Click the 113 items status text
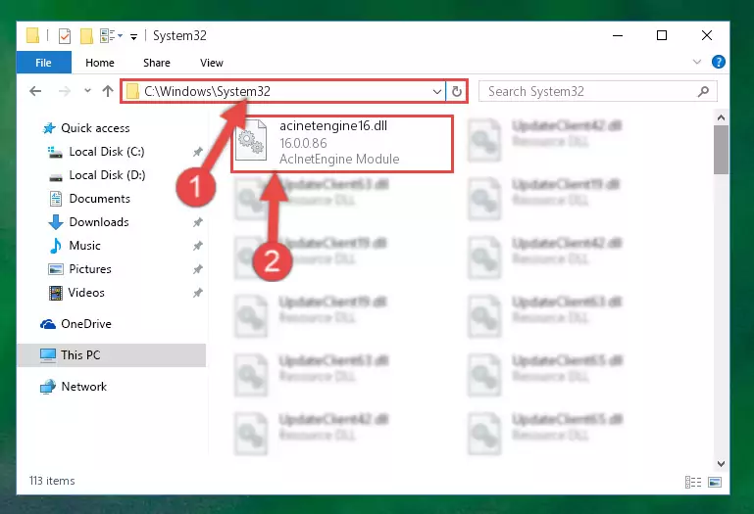This screenshot has height=514, width=754. pyautogui.click(x=52, y=481)
